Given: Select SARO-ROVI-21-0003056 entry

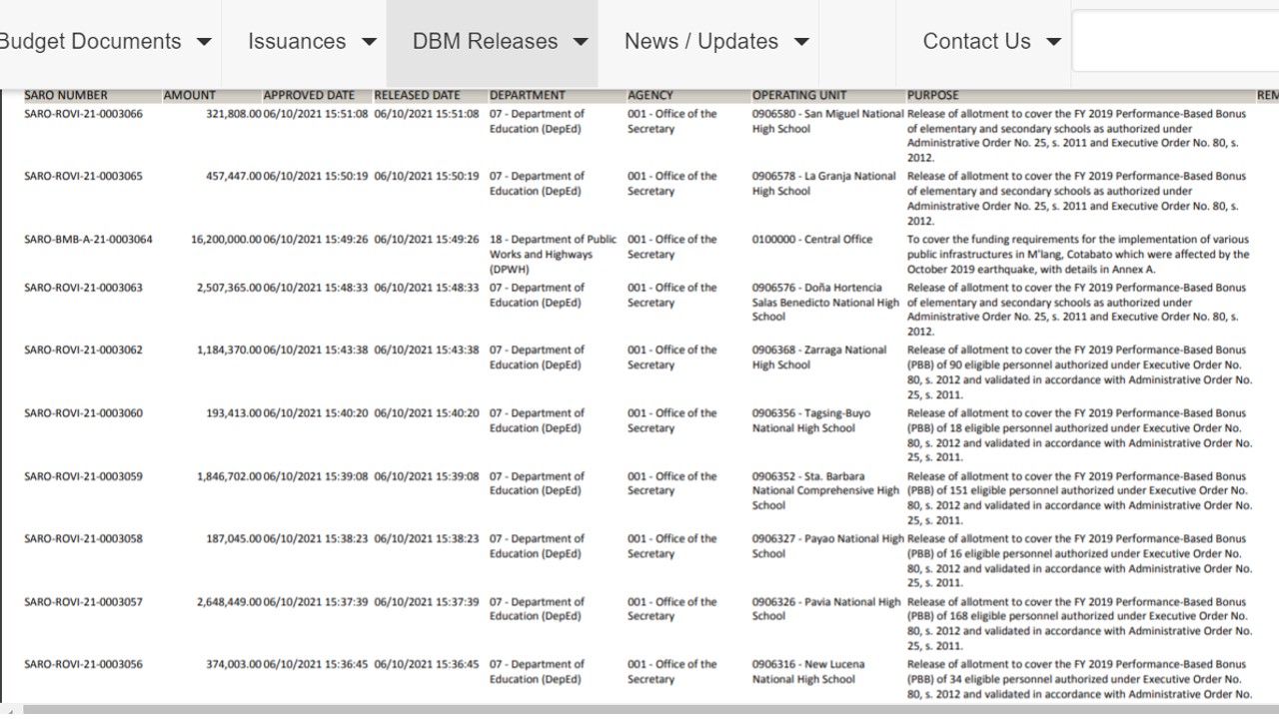Looking at the screenshot, I should [x=83, y=664].
